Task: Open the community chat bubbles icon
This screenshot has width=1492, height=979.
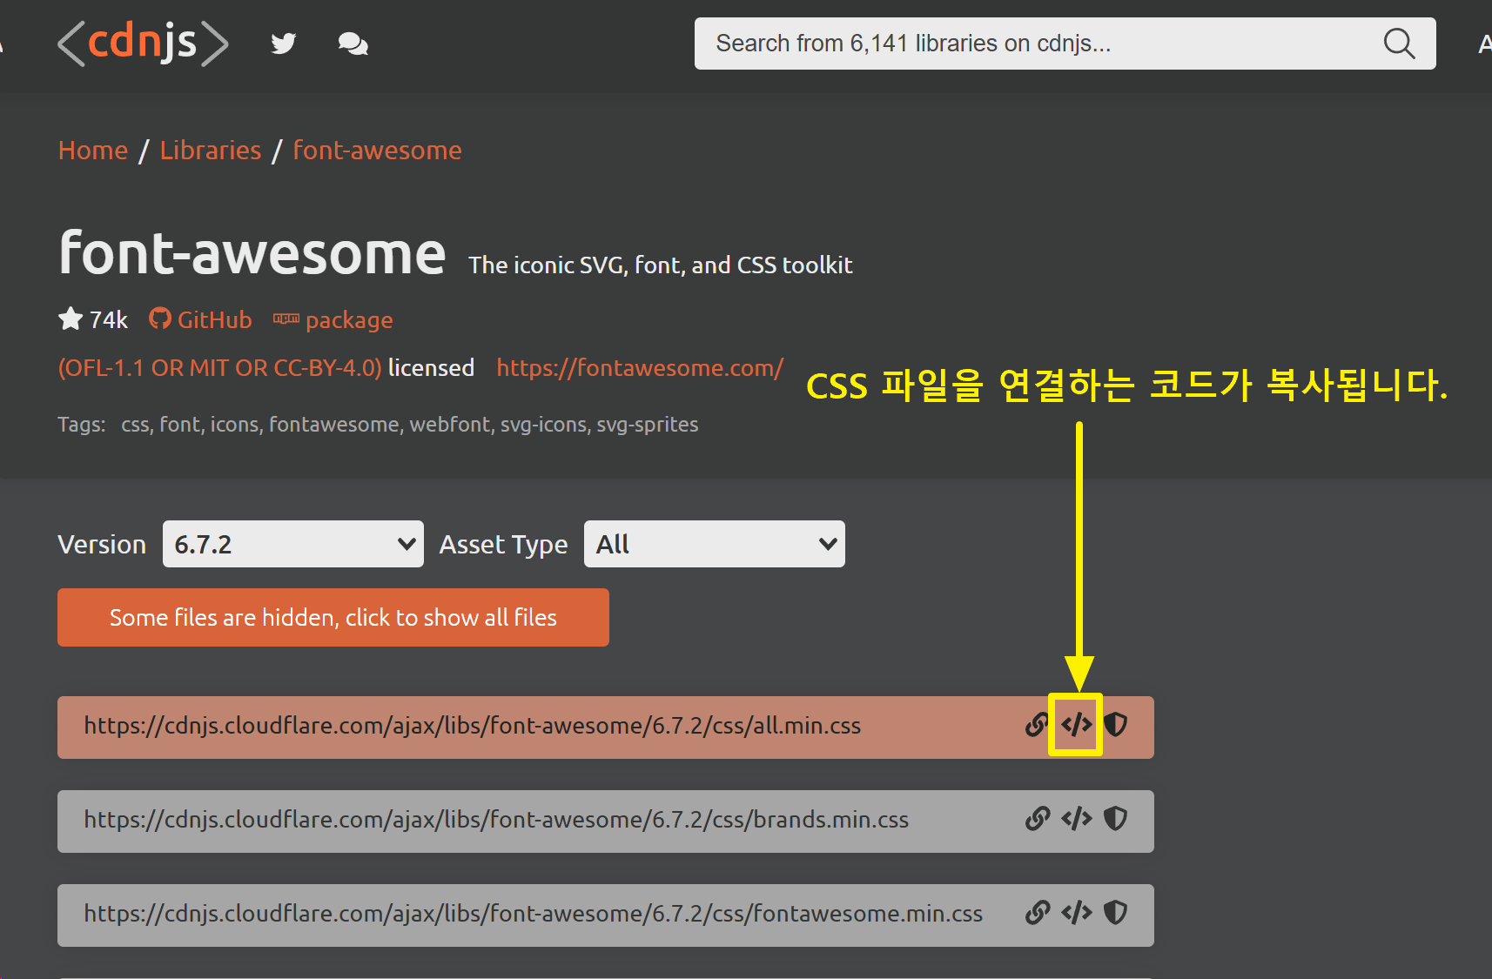Action: click(353, 44)
